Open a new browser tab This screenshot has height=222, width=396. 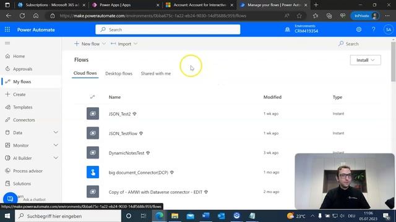pyautogui.click(x=316, y=5)
